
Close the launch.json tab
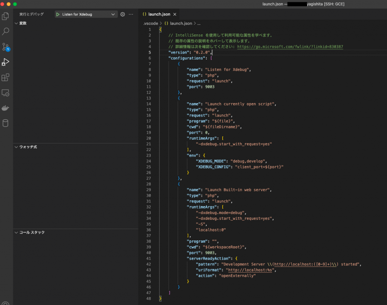pos(175,14)
